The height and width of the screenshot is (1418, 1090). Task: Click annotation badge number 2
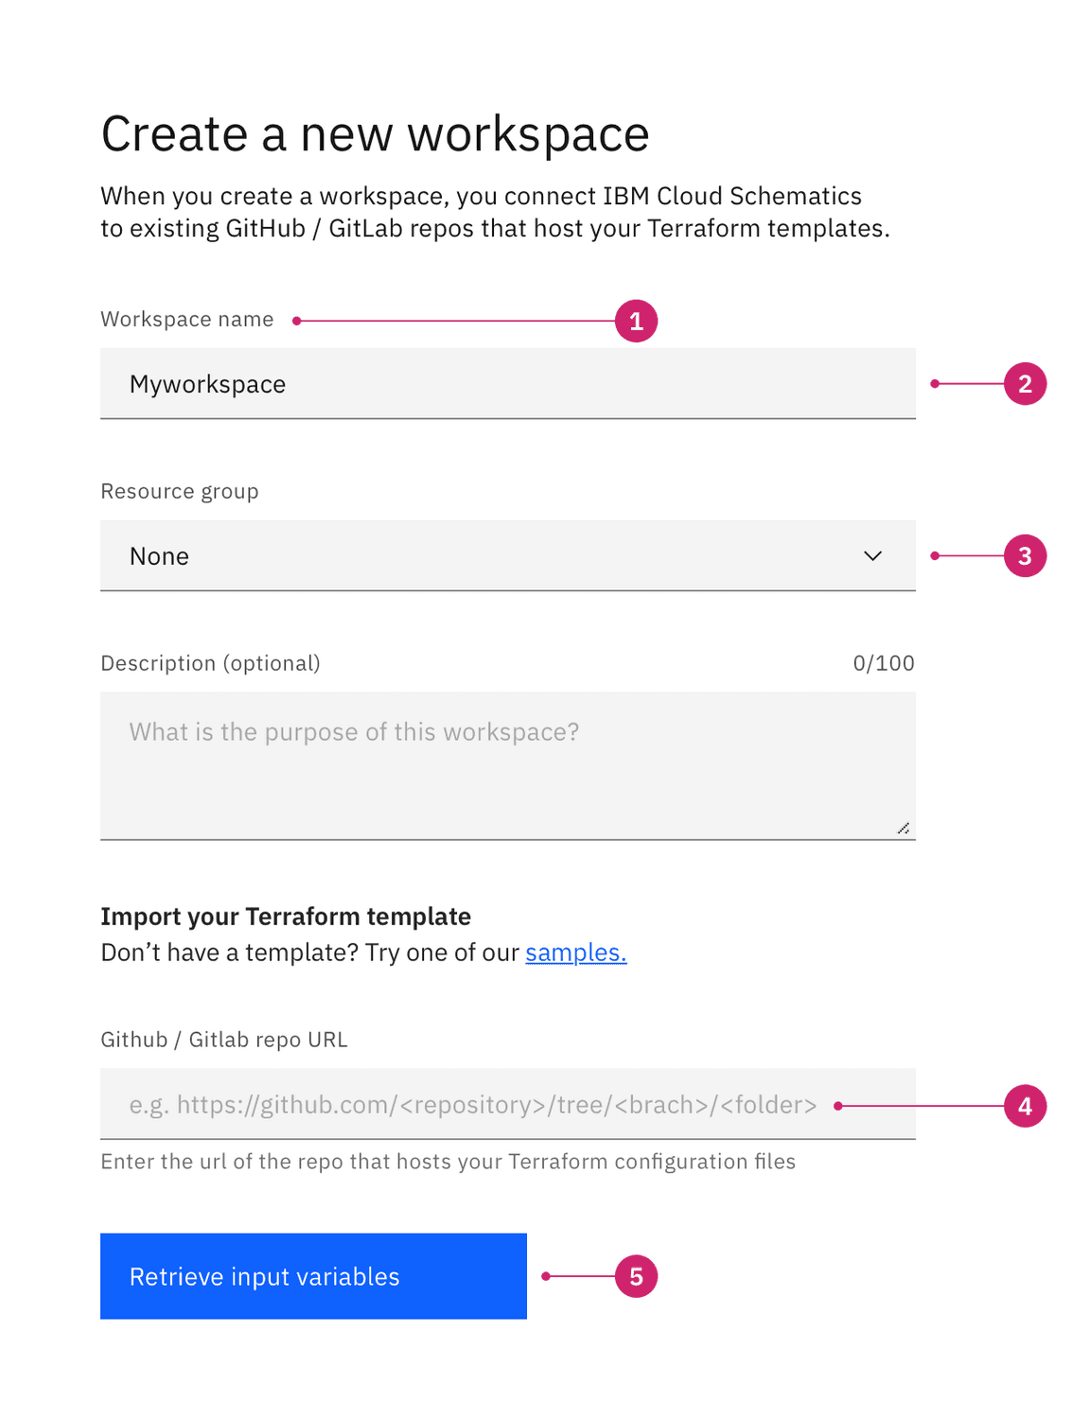point(1025,384)
